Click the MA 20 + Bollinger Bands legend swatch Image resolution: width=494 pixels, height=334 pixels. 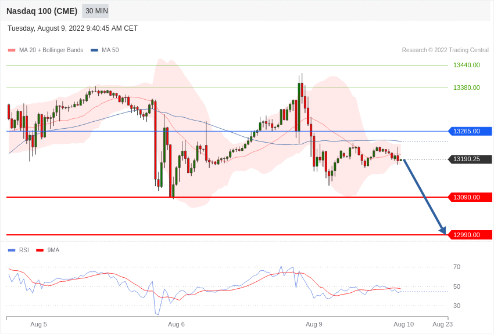(12, 50)
